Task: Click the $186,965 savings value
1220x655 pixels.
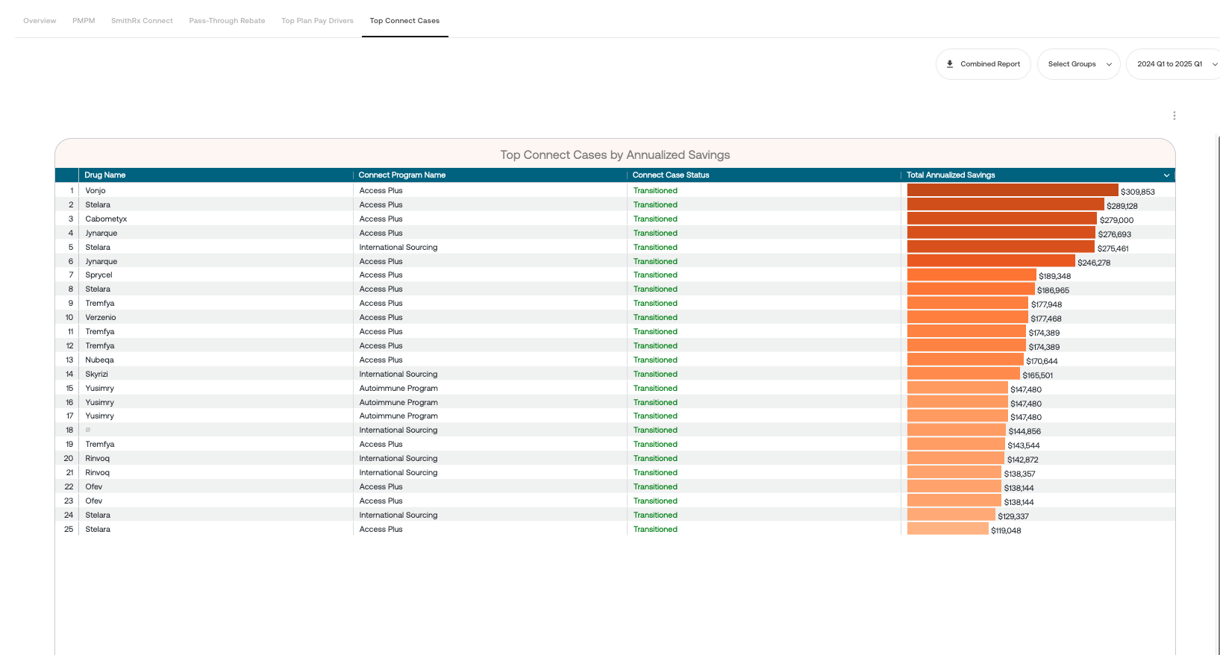Action: (1054, 291)
